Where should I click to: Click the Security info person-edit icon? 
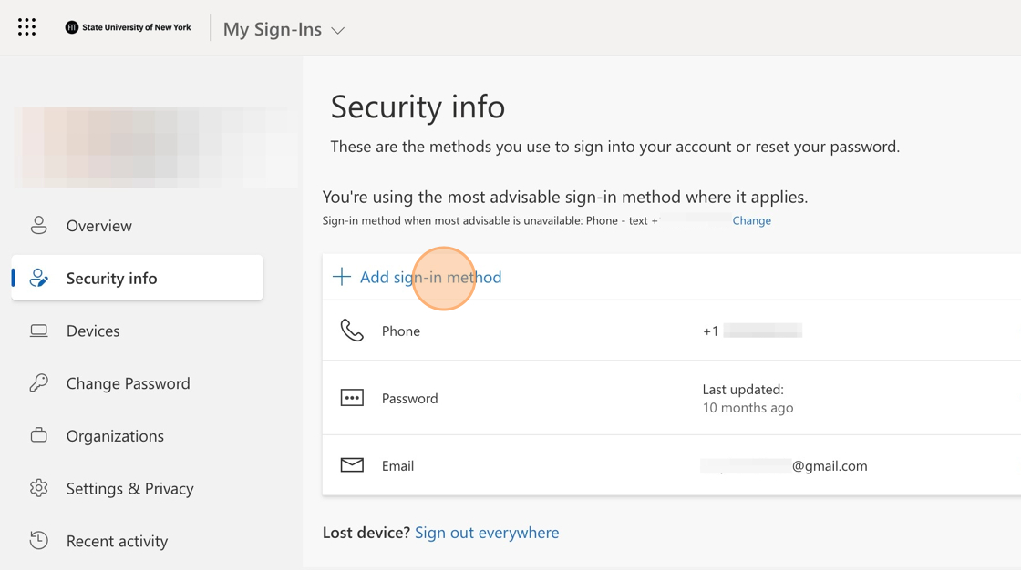coord(38,278)
